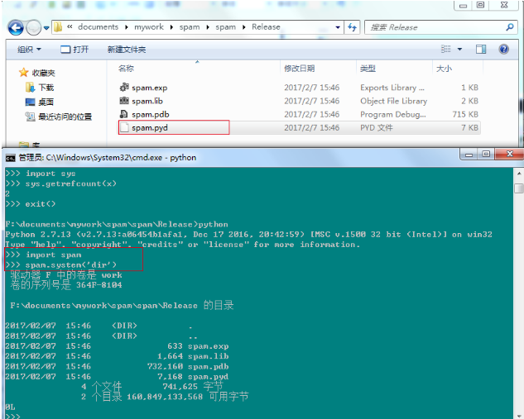
Task: Open the view options dropdown arrow
Action: [x=459, y=50]
